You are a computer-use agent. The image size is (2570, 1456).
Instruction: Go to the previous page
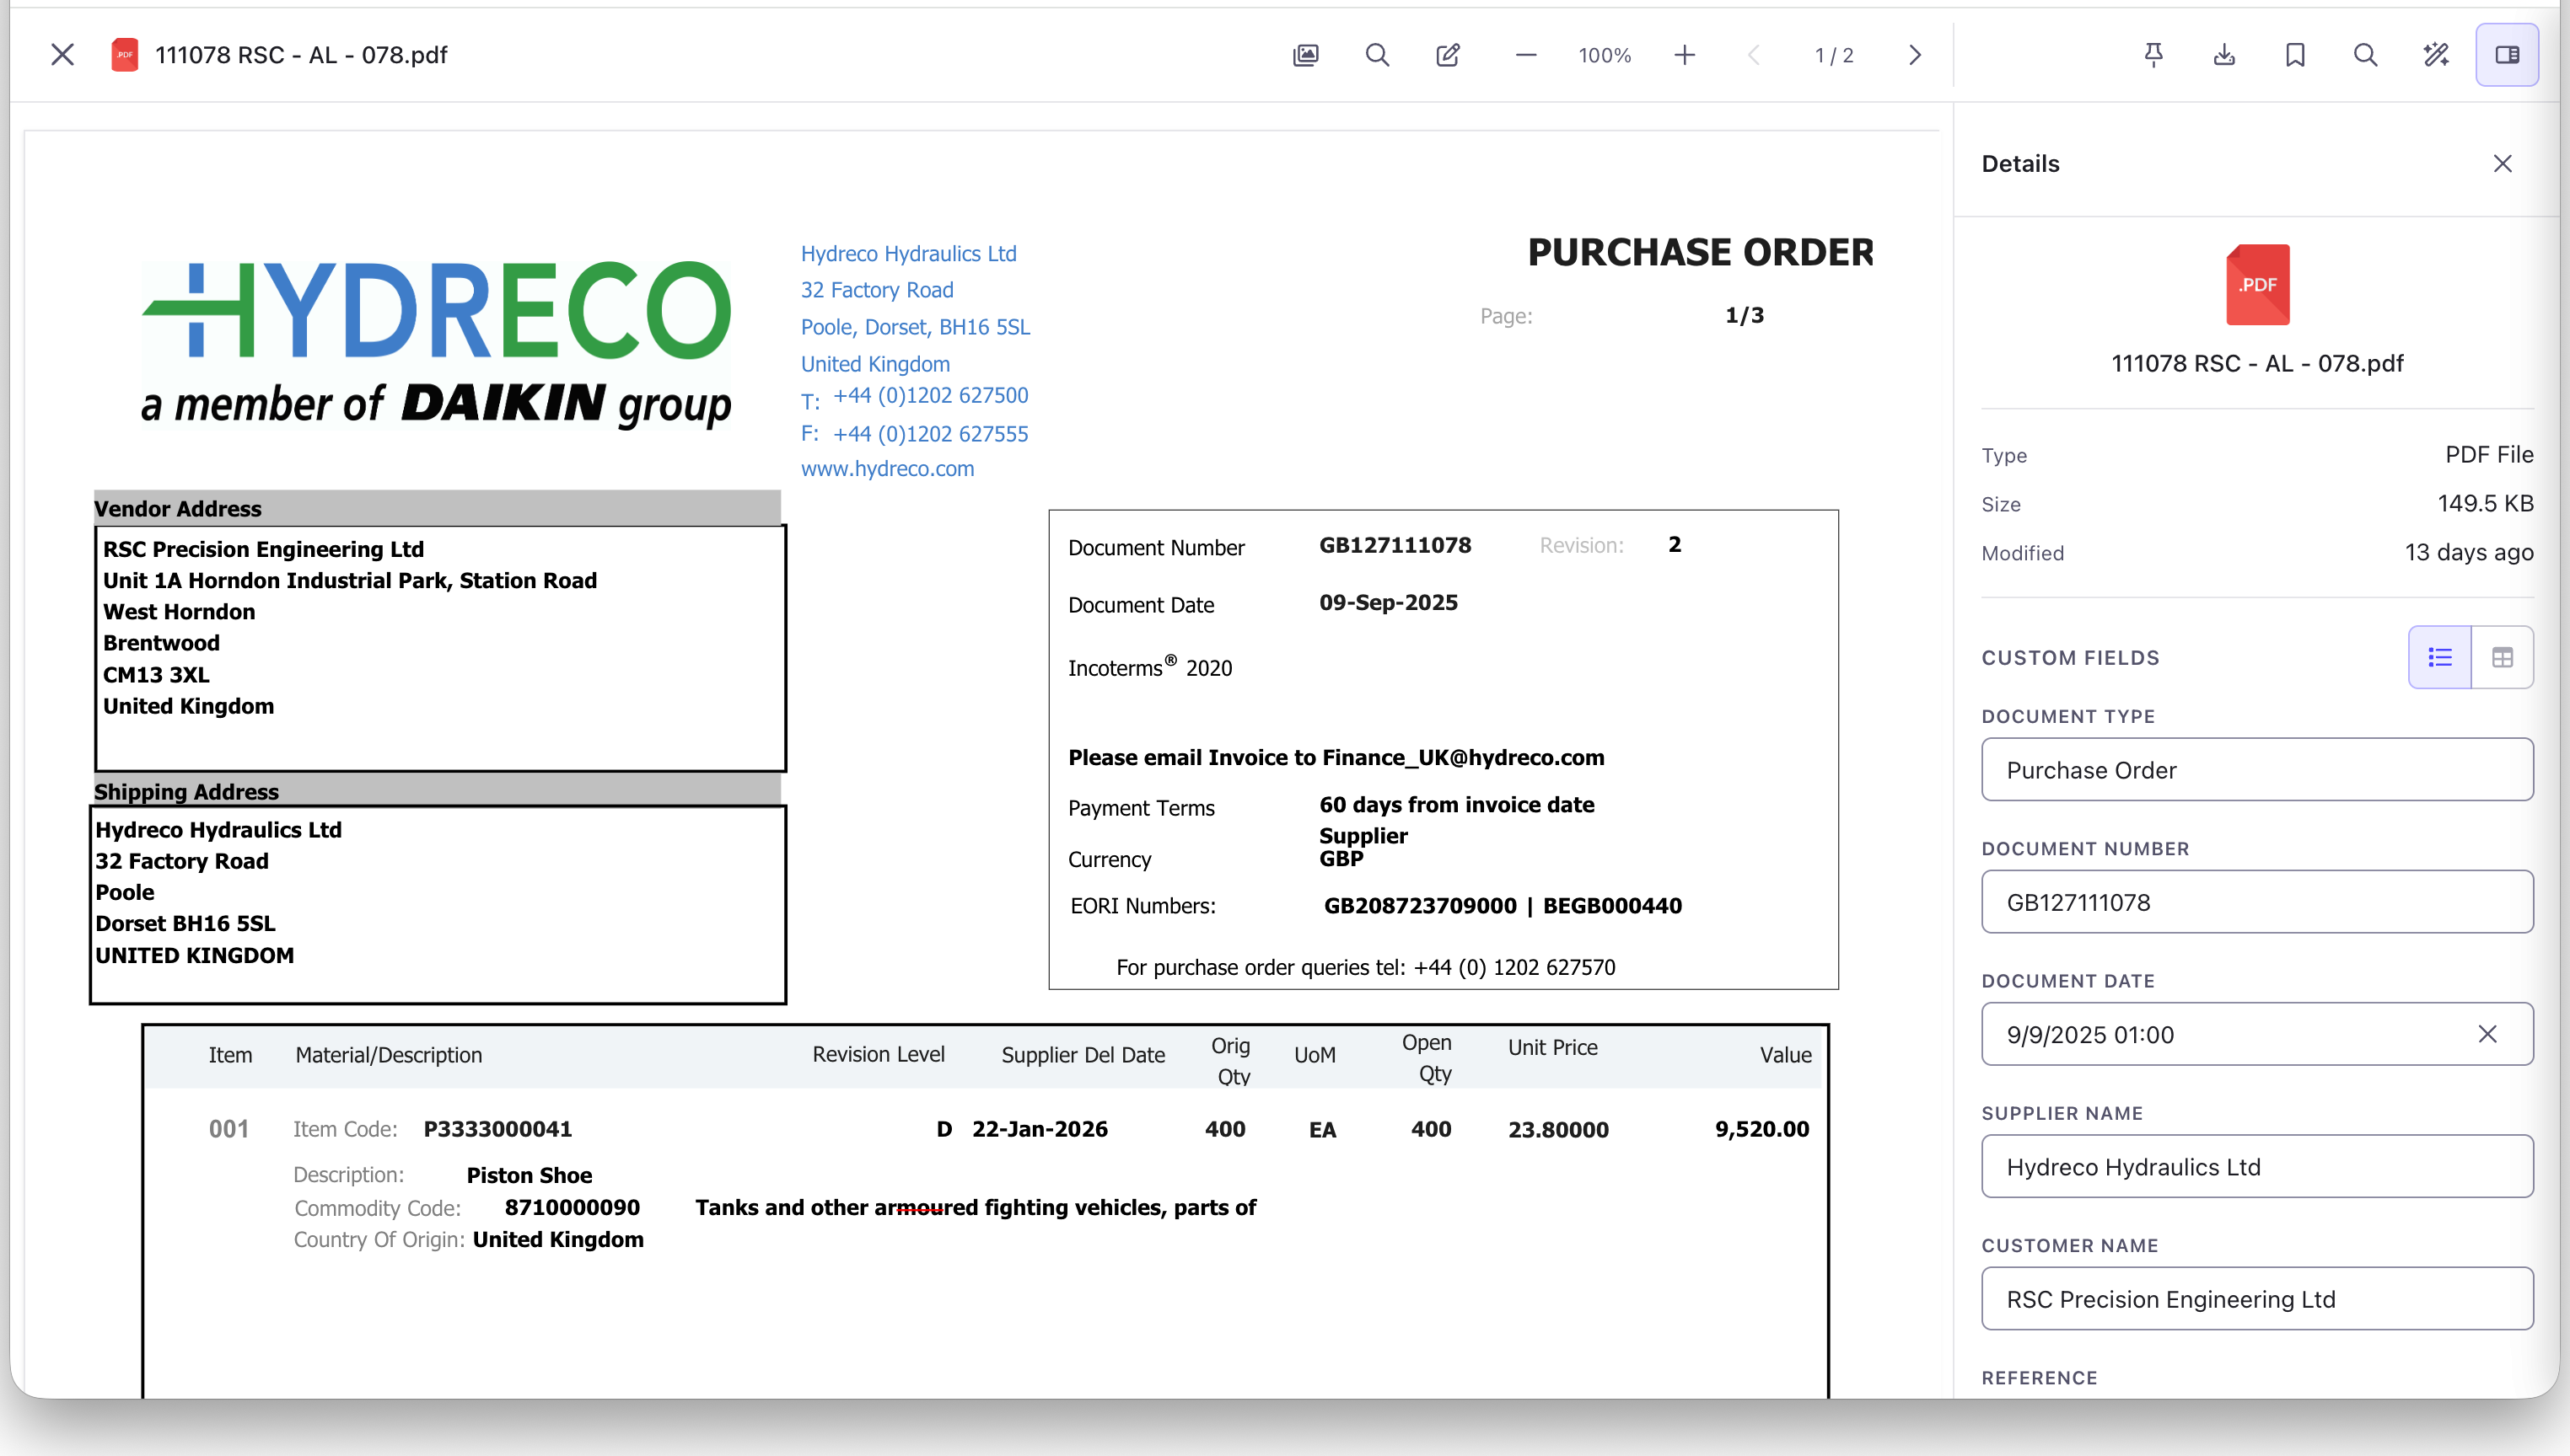1754,55
